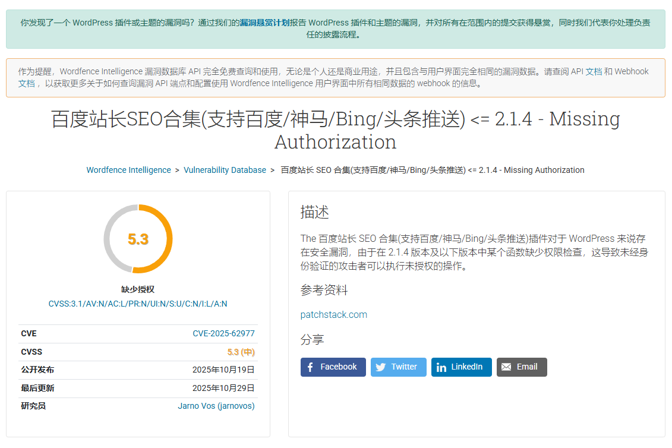The height and width of the screenshot is (448, 672).
Task: Open the CVSS:3.1 vector string link
Action: pos(138,304)
